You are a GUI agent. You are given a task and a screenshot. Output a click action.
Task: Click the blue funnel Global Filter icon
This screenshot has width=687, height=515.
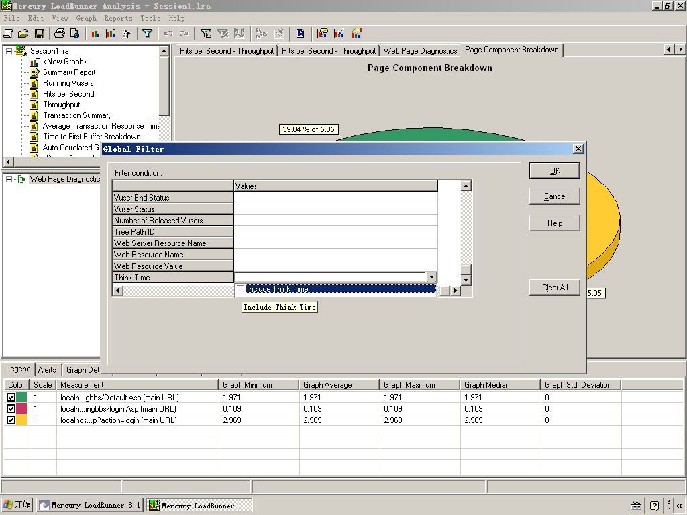click(x=147, y=34)
